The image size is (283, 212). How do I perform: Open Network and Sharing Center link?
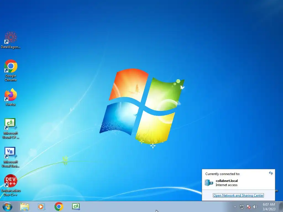click(239, 195)
